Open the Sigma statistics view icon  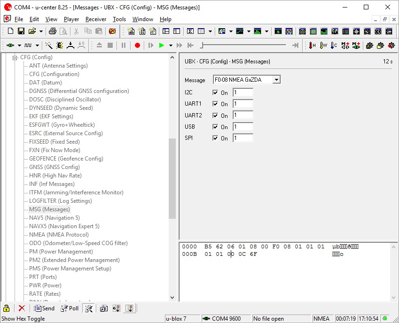click(x=190, y=31)
